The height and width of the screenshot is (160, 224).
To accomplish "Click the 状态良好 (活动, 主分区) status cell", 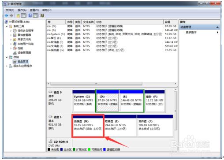I will pos(110,50).
